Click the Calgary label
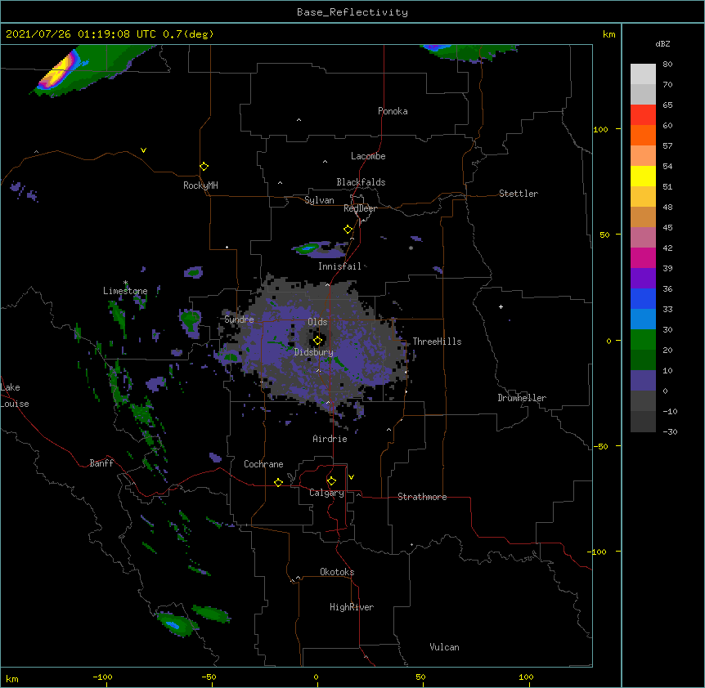705x688 pixels. click(326, 493)
